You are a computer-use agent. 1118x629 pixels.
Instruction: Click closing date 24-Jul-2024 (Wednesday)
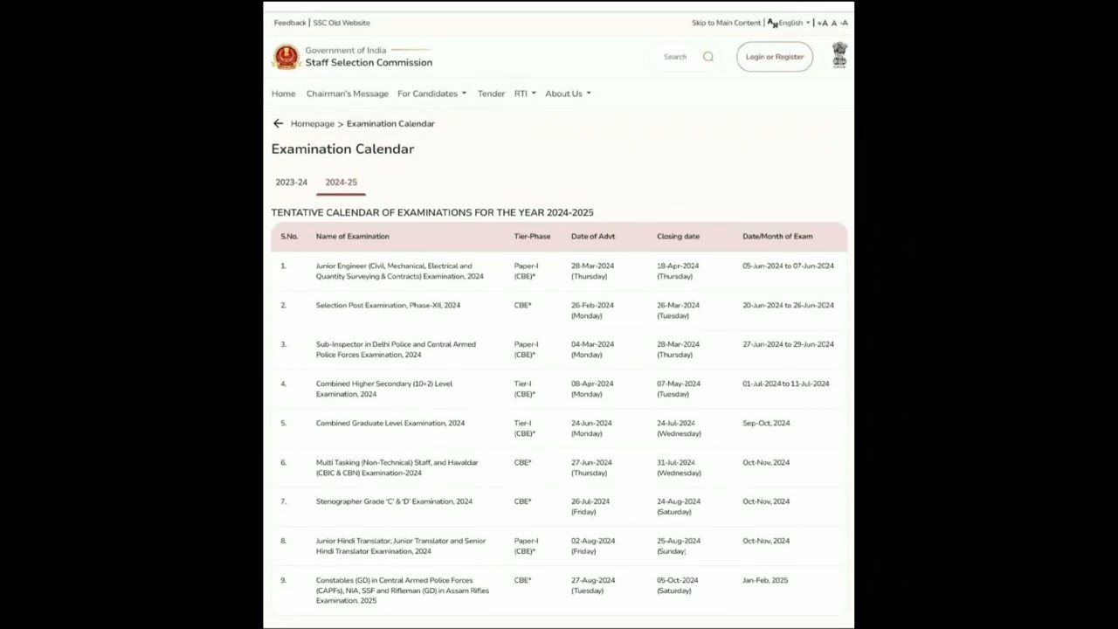click(x=679, y=428)
